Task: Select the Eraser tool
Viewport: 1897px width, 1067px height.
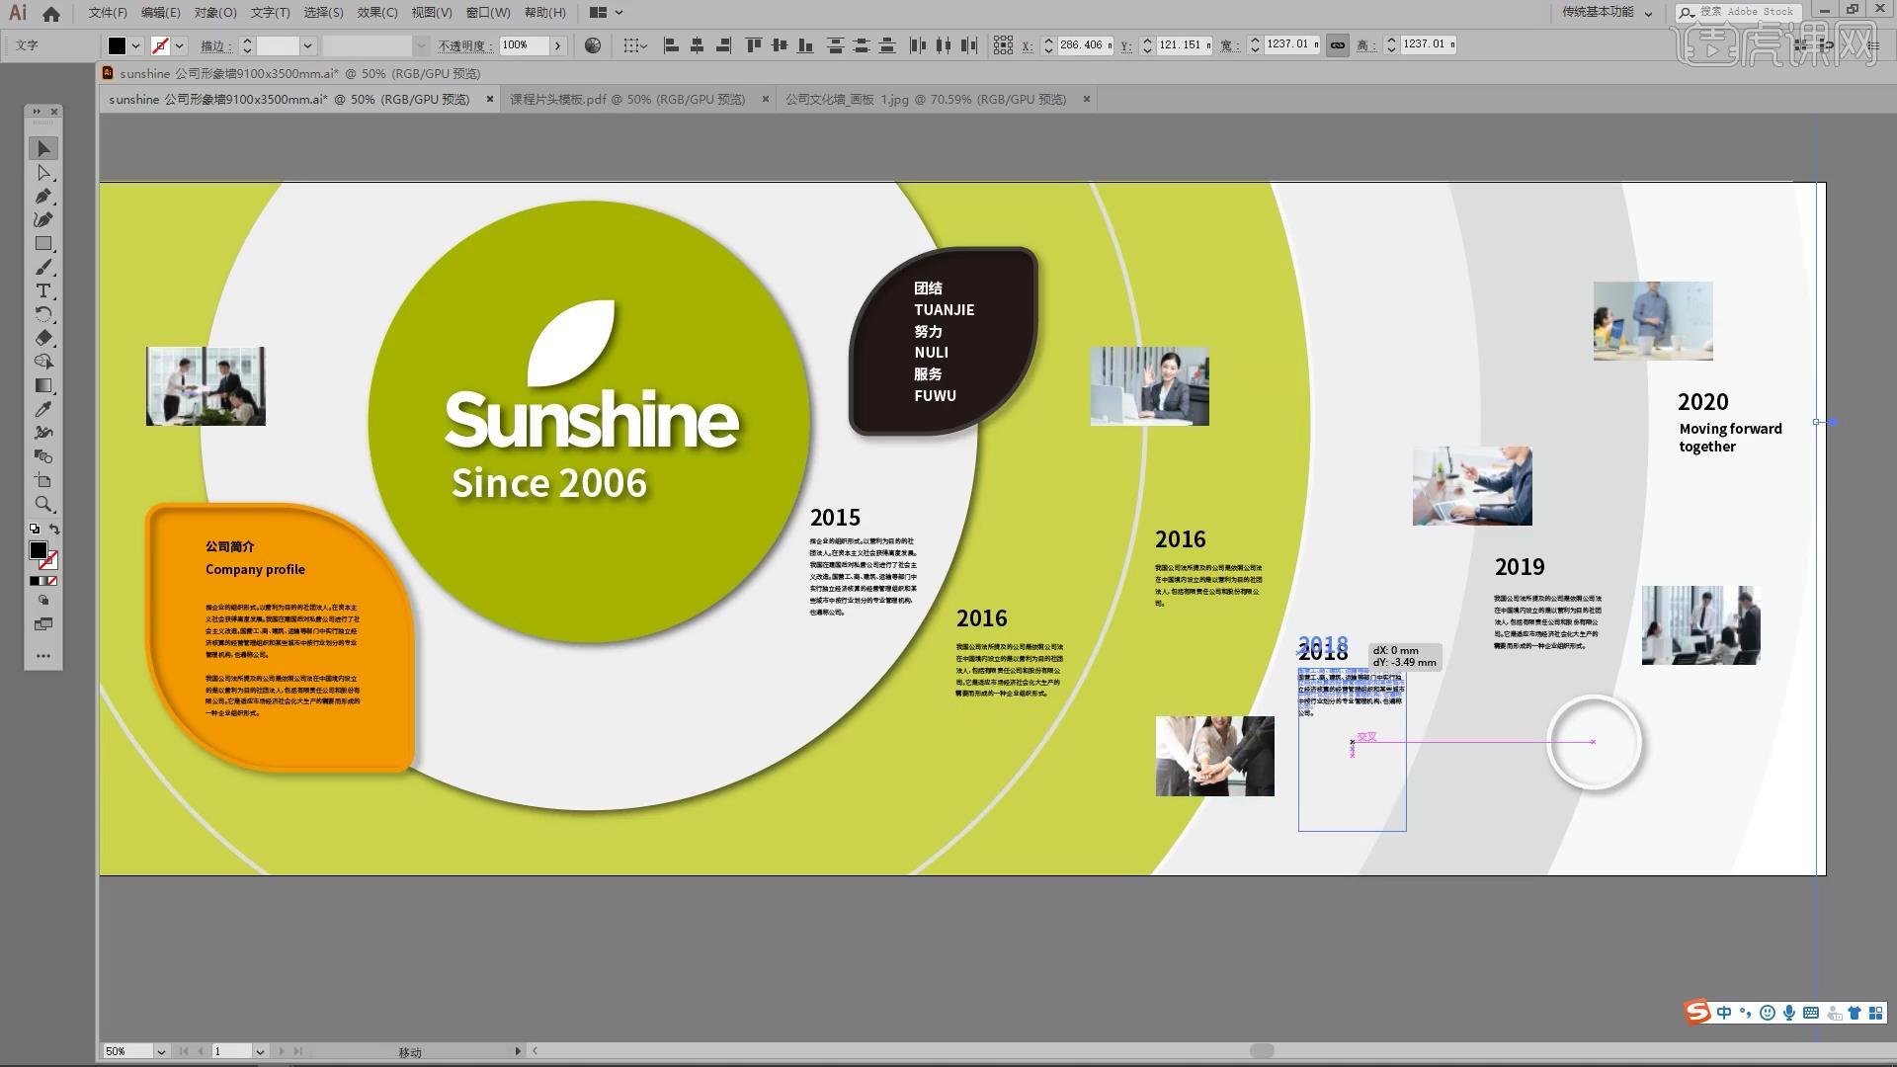Action: pyautogui.click(x=43, y=339)
